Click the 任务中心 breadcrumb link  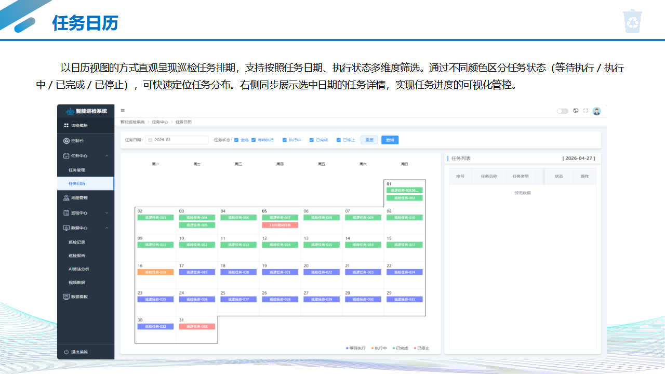click(160, 122)
